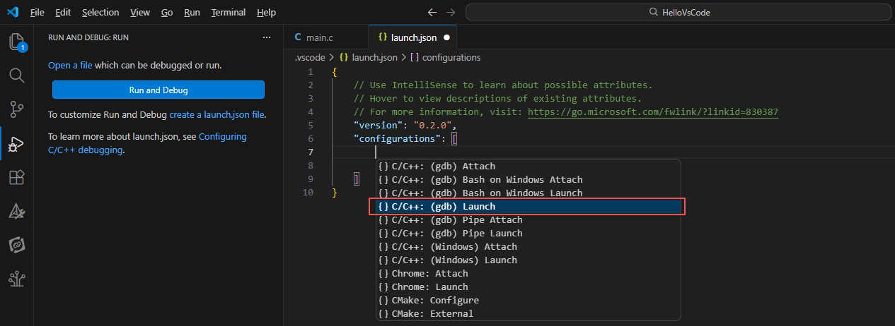Click the HelloVsCode search command box
Image resolution: width=895 pixels, height=326 pixels.
(678, 13)
